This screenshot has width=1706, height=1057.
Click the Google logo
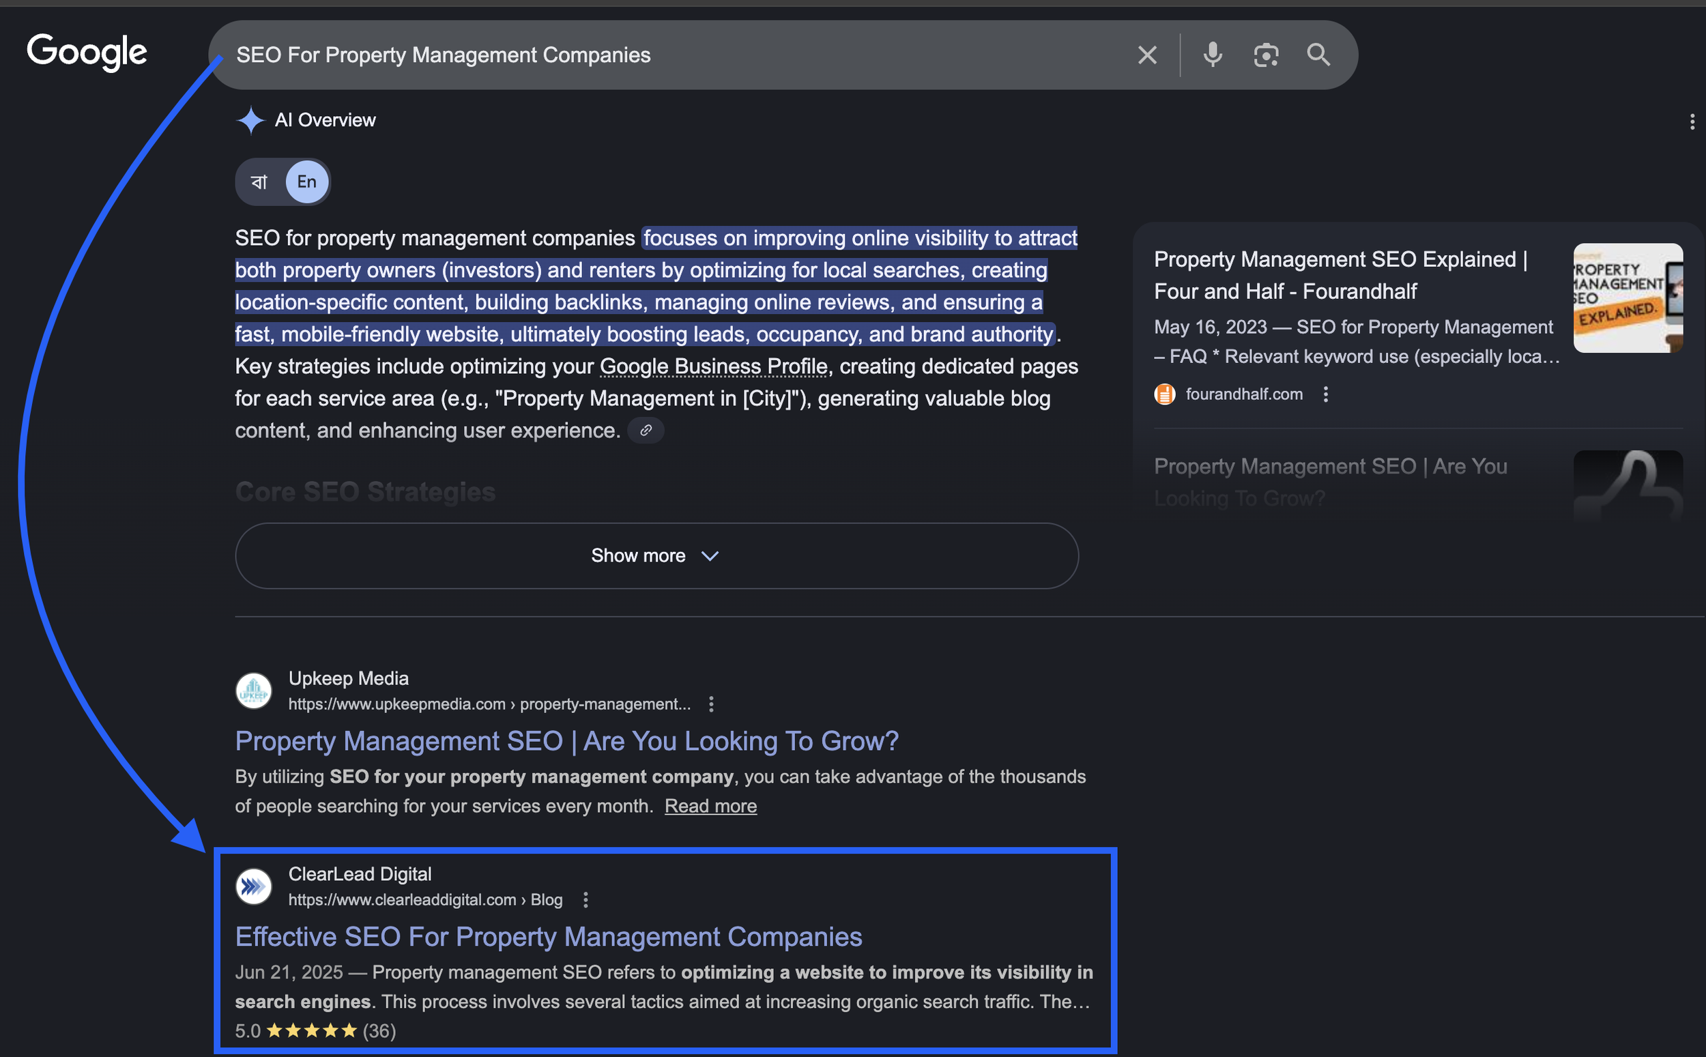coord(86,53)
